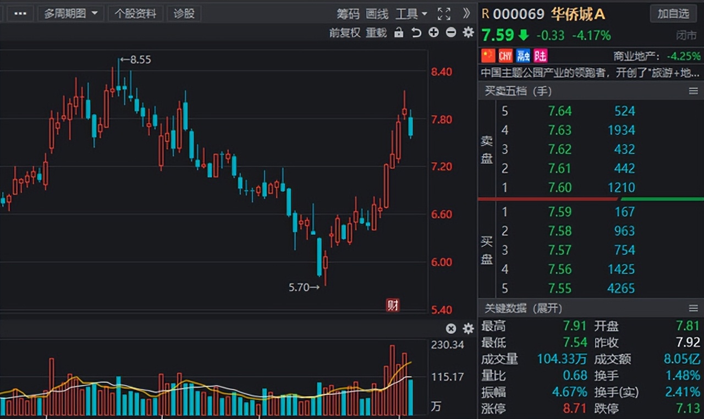Viewport: 704px width, 419px height.
Task: Open chart settings with the gear icon
Action: (x=468, y=33)
